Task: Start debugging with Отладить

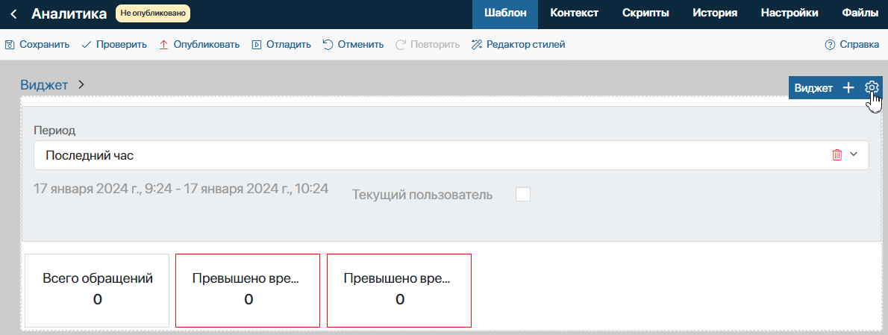Action: 281,45
